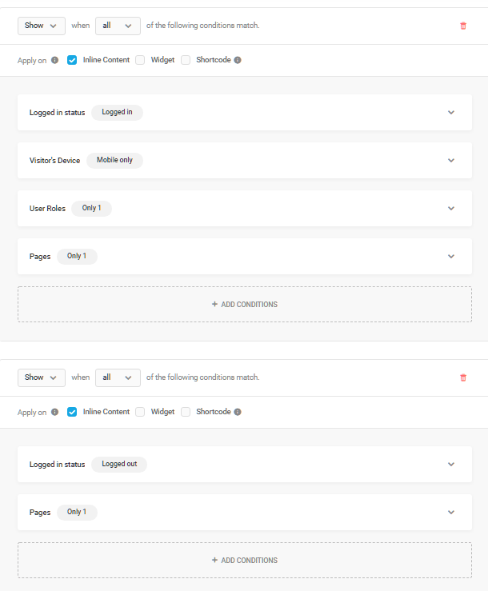This screenshot has width=488, height=591.
Task: Click the 'Logged in' value pill
Action: (117, 112)
